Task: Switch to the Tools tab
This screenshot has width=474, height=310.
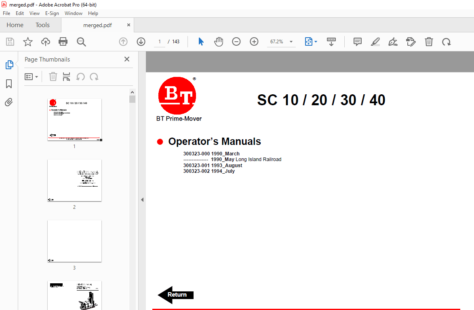Action: point(42,25)
